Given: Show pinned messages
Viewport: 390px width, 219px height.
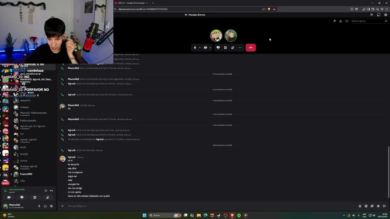Looking at the screenshot, I should (335, 21).
